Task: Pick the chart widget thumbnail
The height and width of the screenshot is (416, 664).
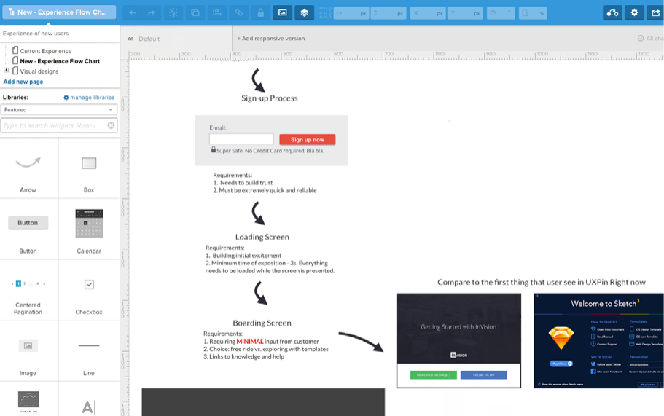Action: click(x=28, y=401)
